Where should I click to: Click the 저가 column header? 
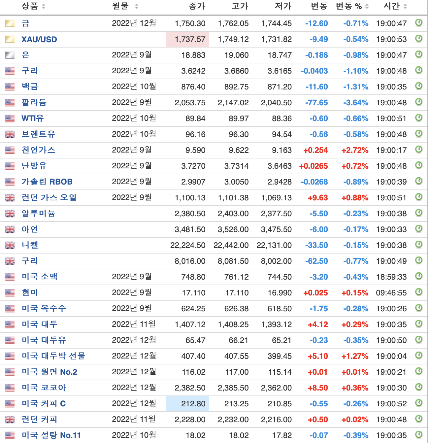pos(283,6)
